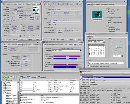Image resolution: width=130 pixels, height=104 pixels.
Task: Select Memória olvasás benchmark icon
Action: click(x=7, y=95)
